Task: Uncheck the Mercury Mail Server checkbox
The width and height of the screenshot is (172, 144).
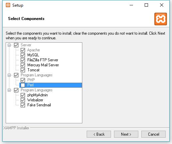Action: pyautogui.click(x=23, y=65)
